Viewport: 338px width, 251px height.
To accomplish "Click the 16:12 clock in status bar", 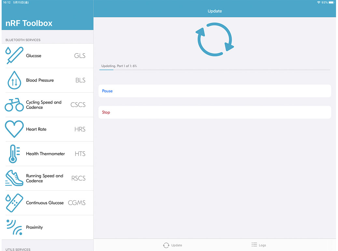I will [7, 2].
